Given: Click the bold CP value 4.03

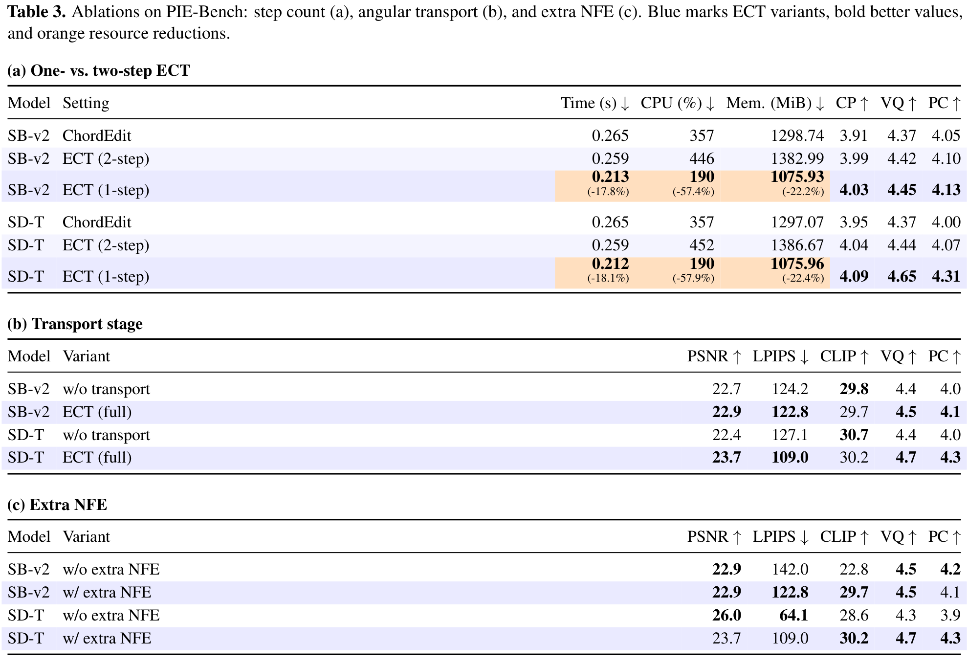Looking at the screenshot, I should 854,190.
